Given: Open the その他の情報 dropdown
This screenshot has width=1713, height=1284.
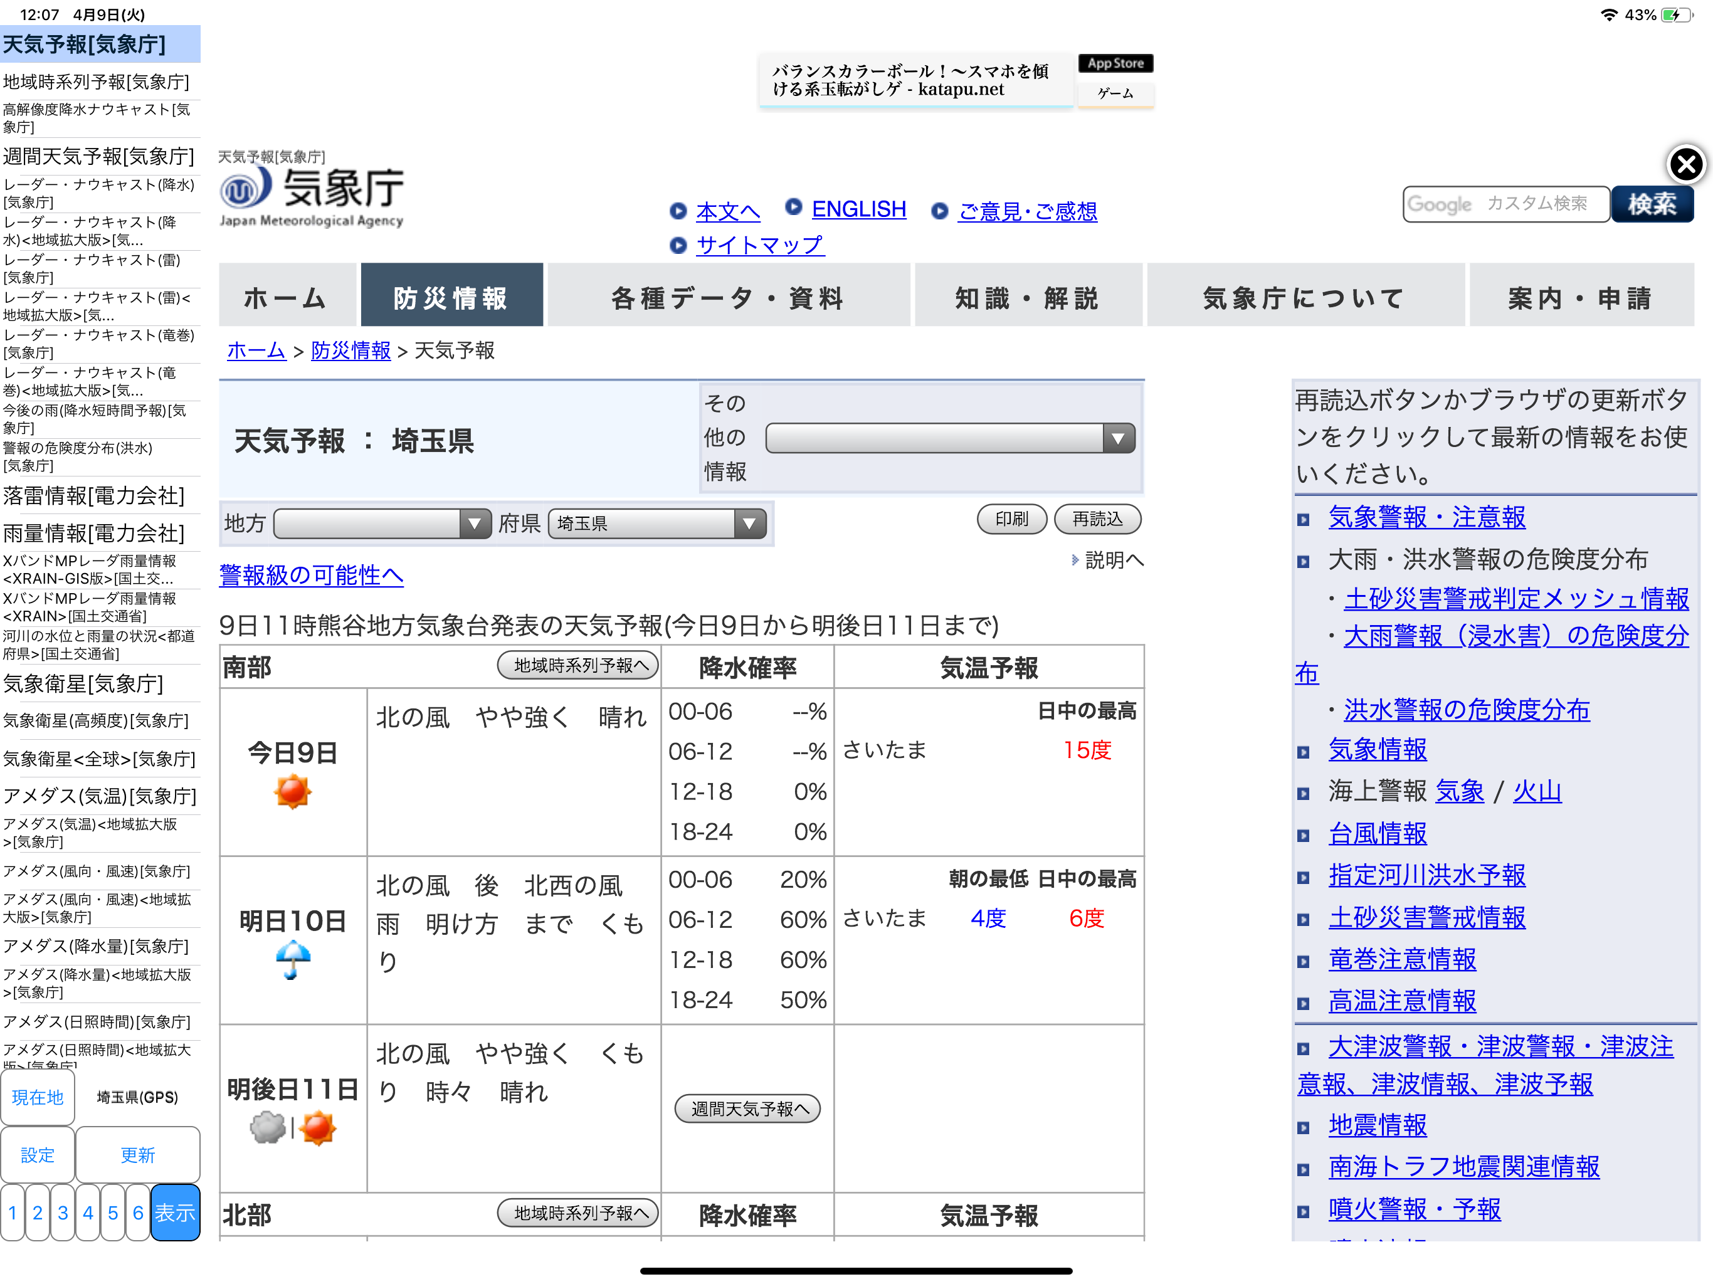Looking at the screenshot, I should 950,438.
